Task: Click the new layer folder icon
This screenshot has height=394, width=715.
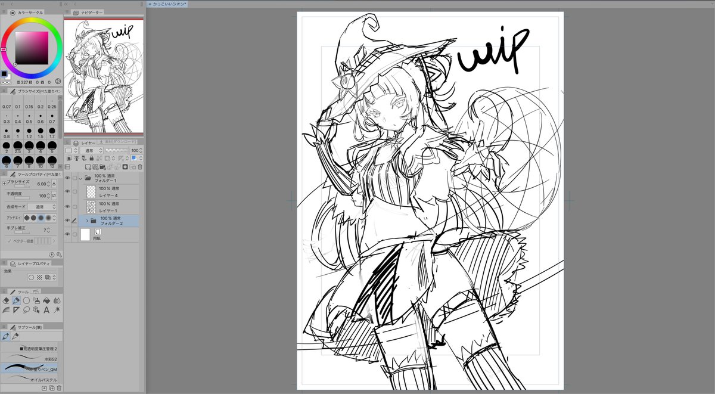Action: [102, 167]
